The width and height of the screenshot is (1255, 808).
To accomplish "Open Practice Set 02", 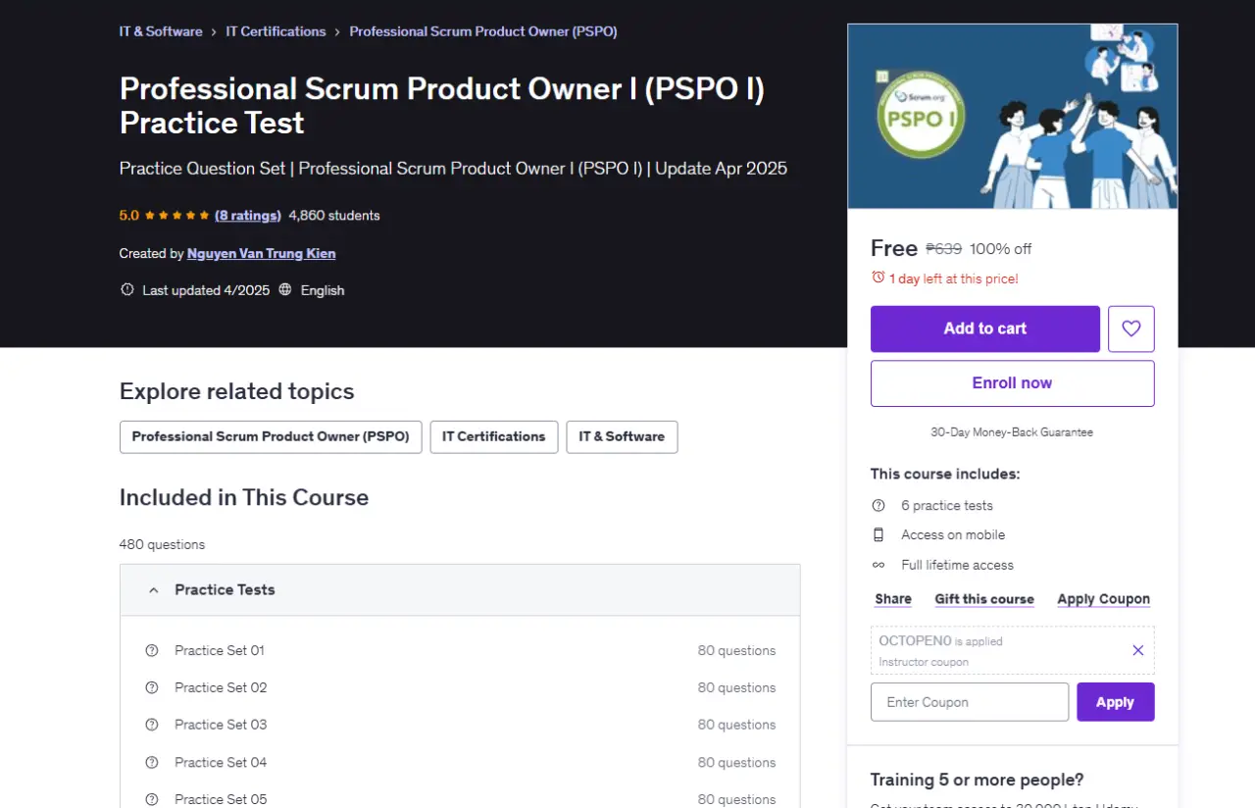I will click(x=221, y=687).
